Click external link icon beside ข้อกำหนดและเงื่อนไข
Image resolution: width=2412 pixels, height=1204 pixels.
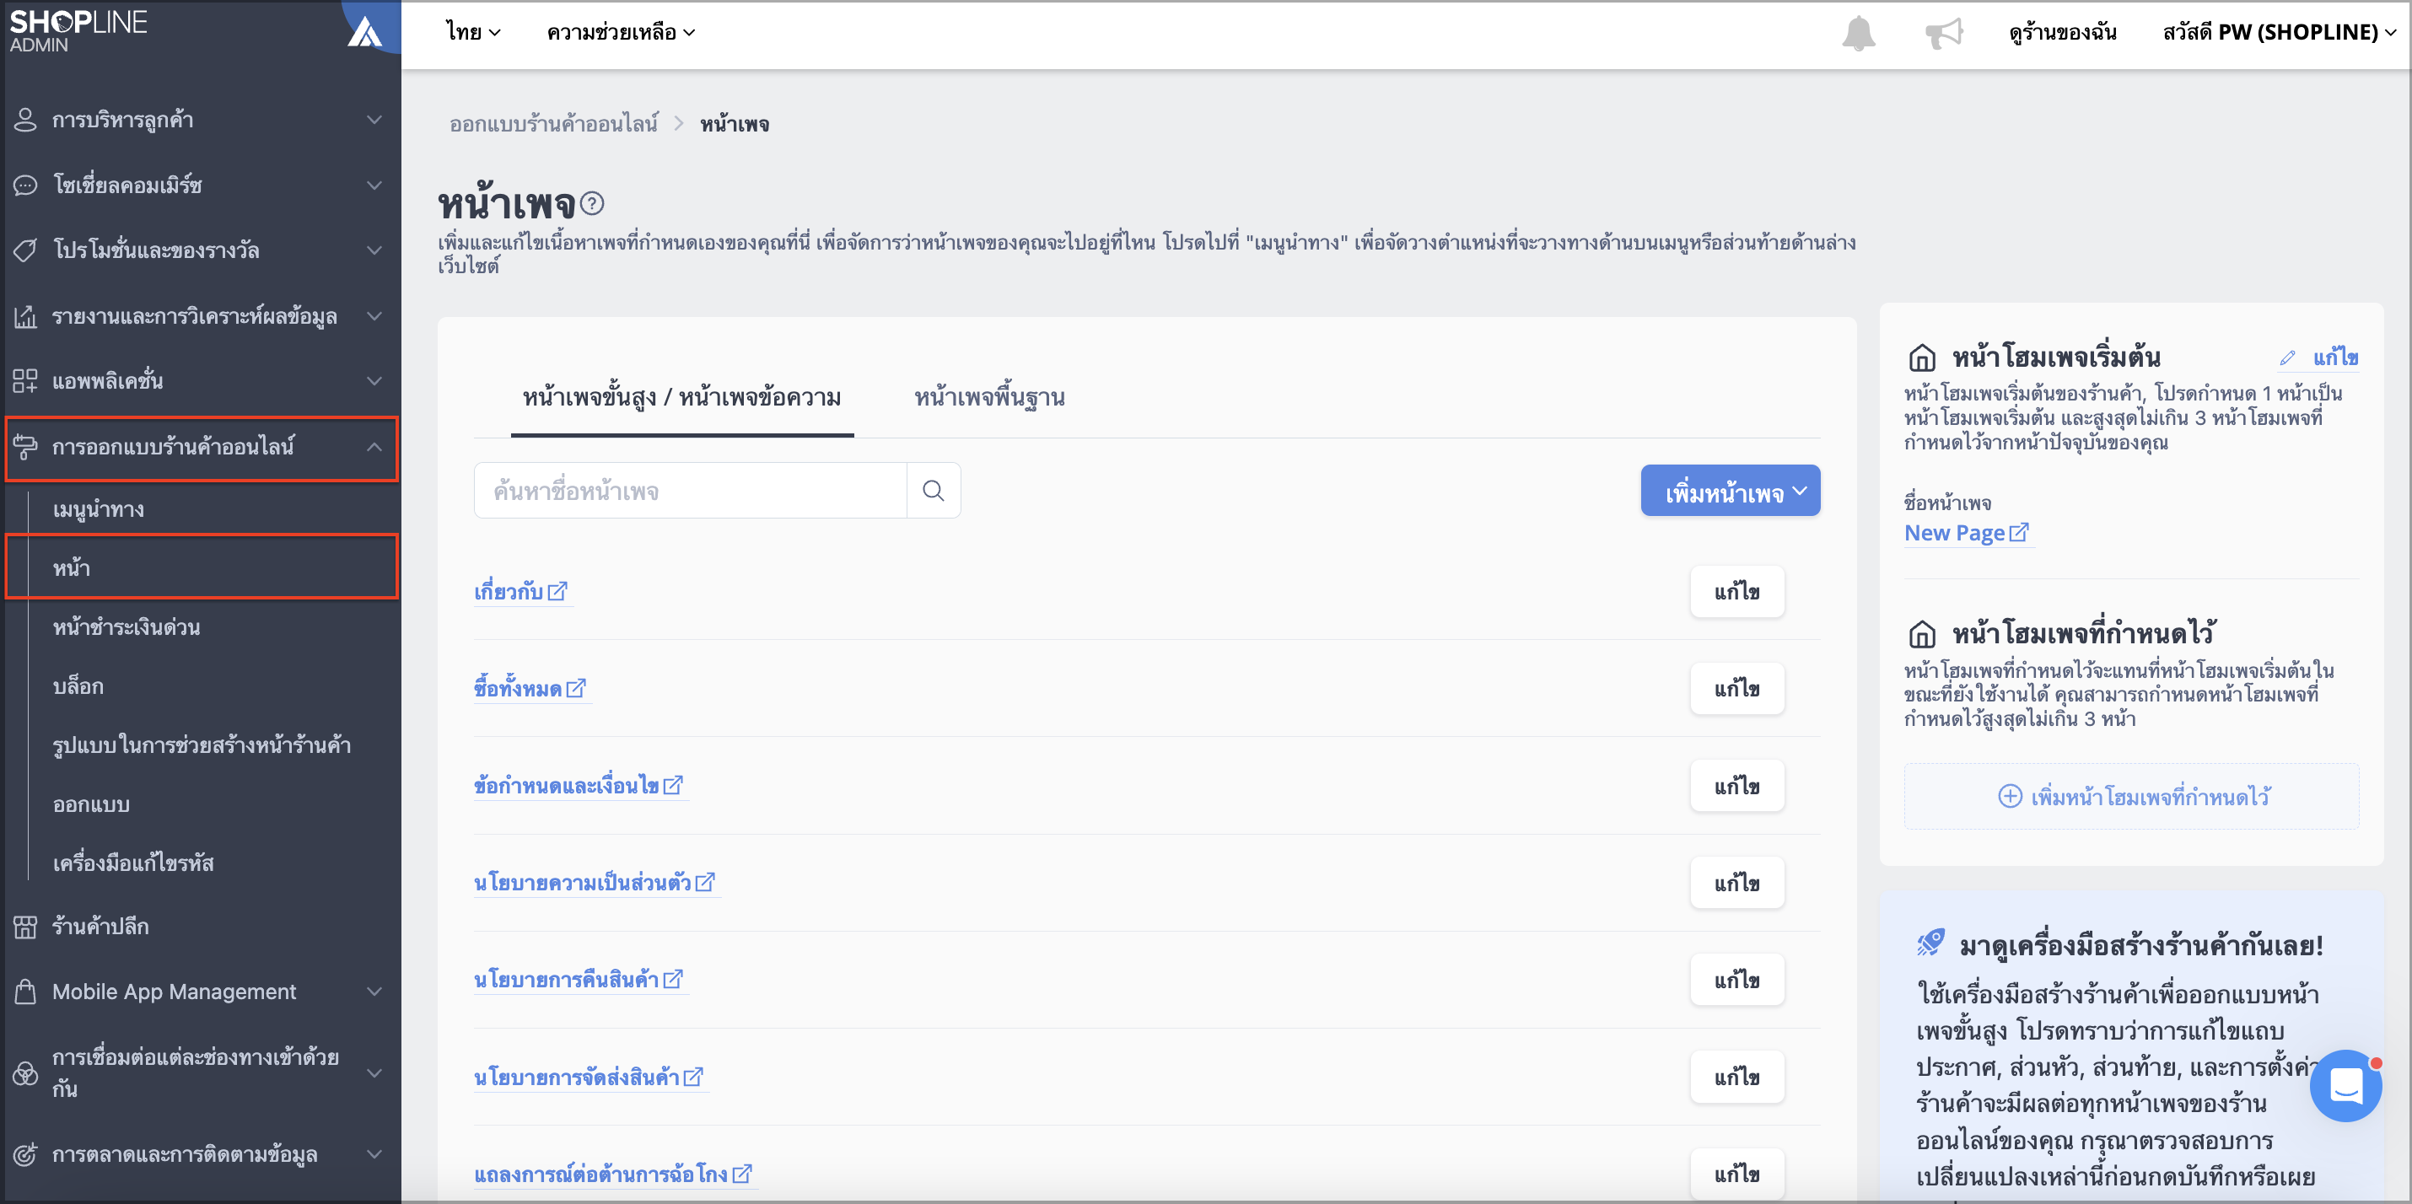(672, 786)
